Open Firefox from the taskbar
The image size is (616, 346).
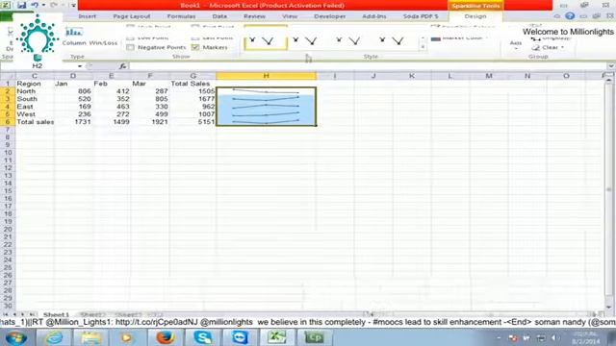pos(165,337)
